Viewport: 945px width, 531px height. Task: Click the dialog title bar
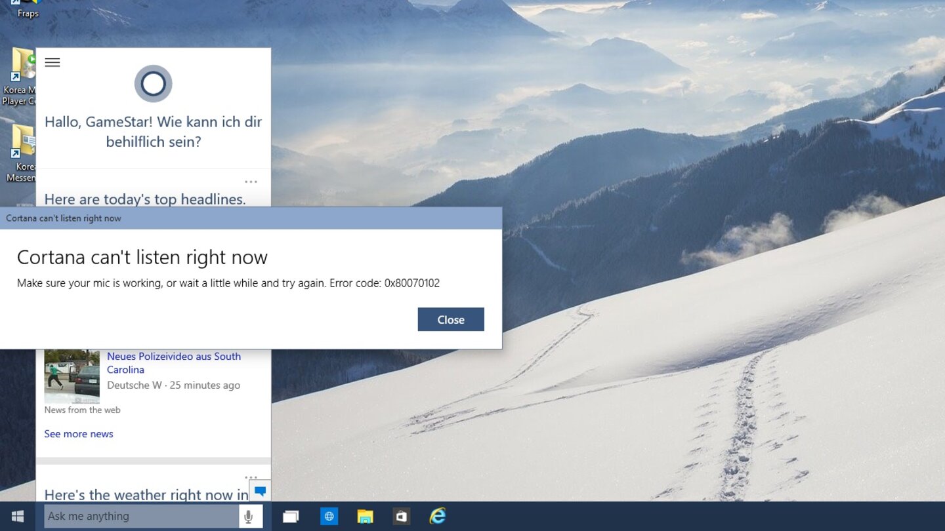[x=251, y=218]
